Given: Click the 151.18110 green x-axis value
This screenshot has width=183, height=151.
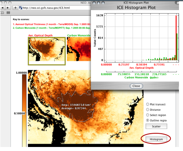Looking at the screenshot, I should click(142, 74).
